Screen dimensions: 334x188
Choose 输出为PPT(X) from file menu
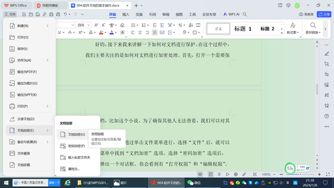point(29,95)
